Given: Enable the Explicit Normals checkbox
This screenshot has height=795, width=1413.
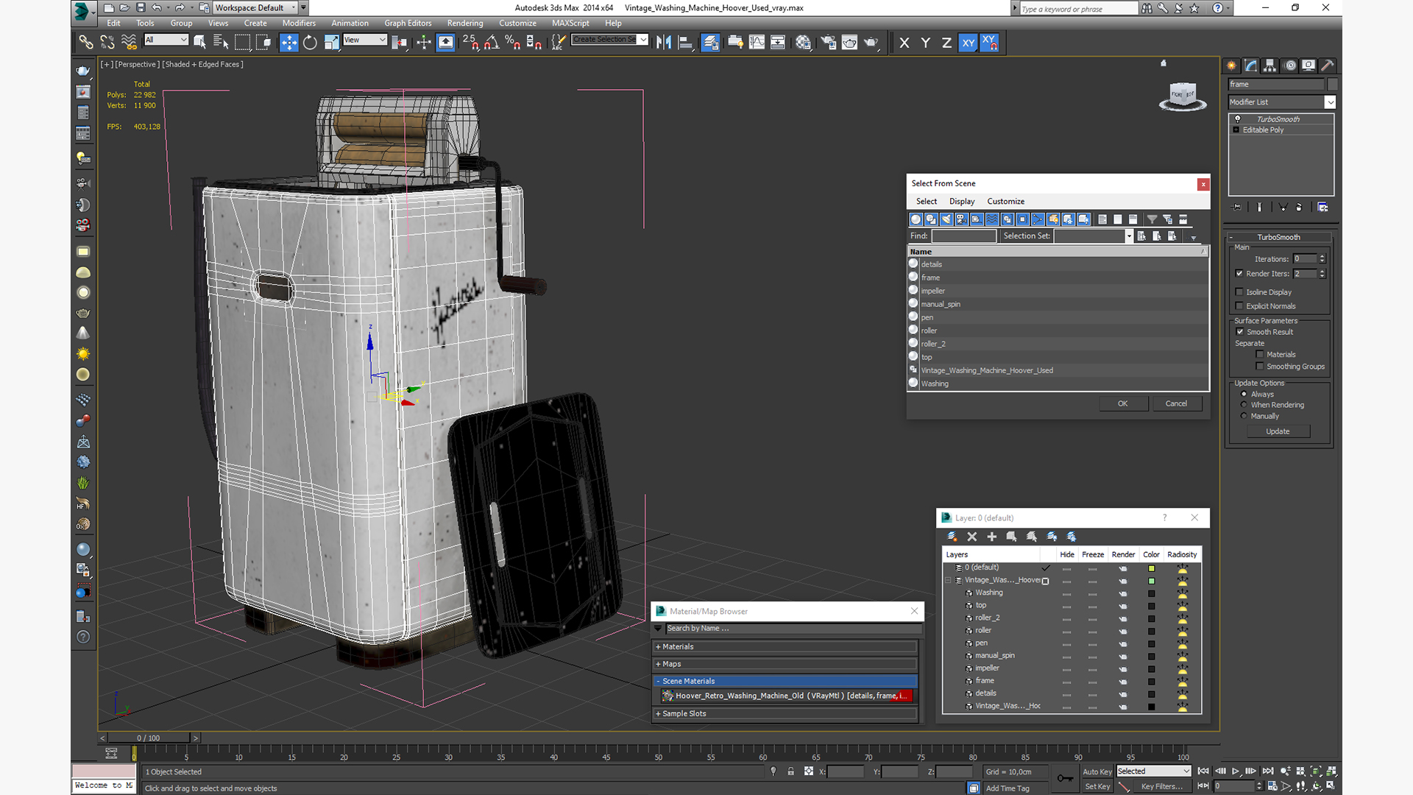Looking at the screenshot, I should pos(1239,306).
